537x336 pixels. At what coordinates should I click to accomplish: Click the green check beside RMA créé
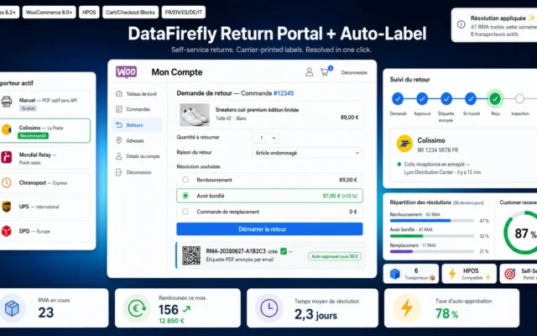pos(284,251)
